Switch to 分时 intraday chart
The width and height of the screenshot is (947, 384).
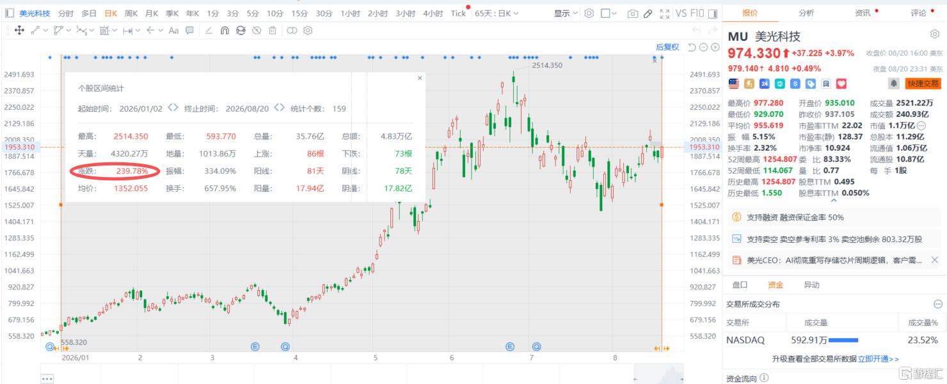pyautogui.click(x=65, y=13)
